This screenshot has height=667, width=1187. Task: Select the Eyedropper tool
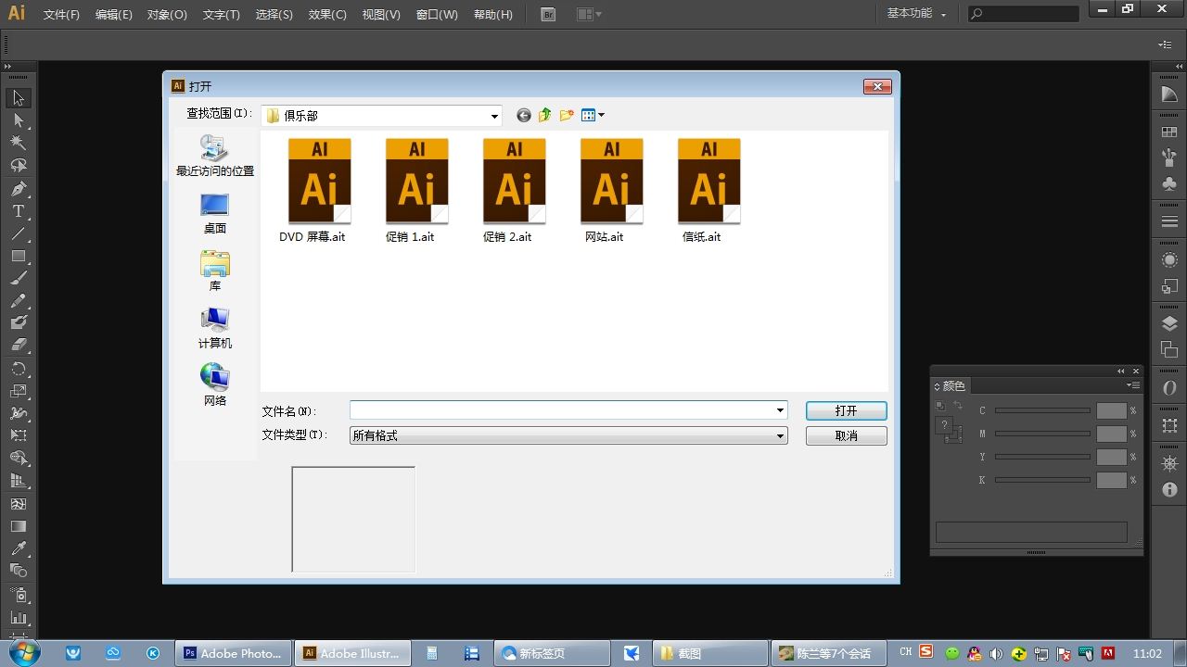click(19, 548)
